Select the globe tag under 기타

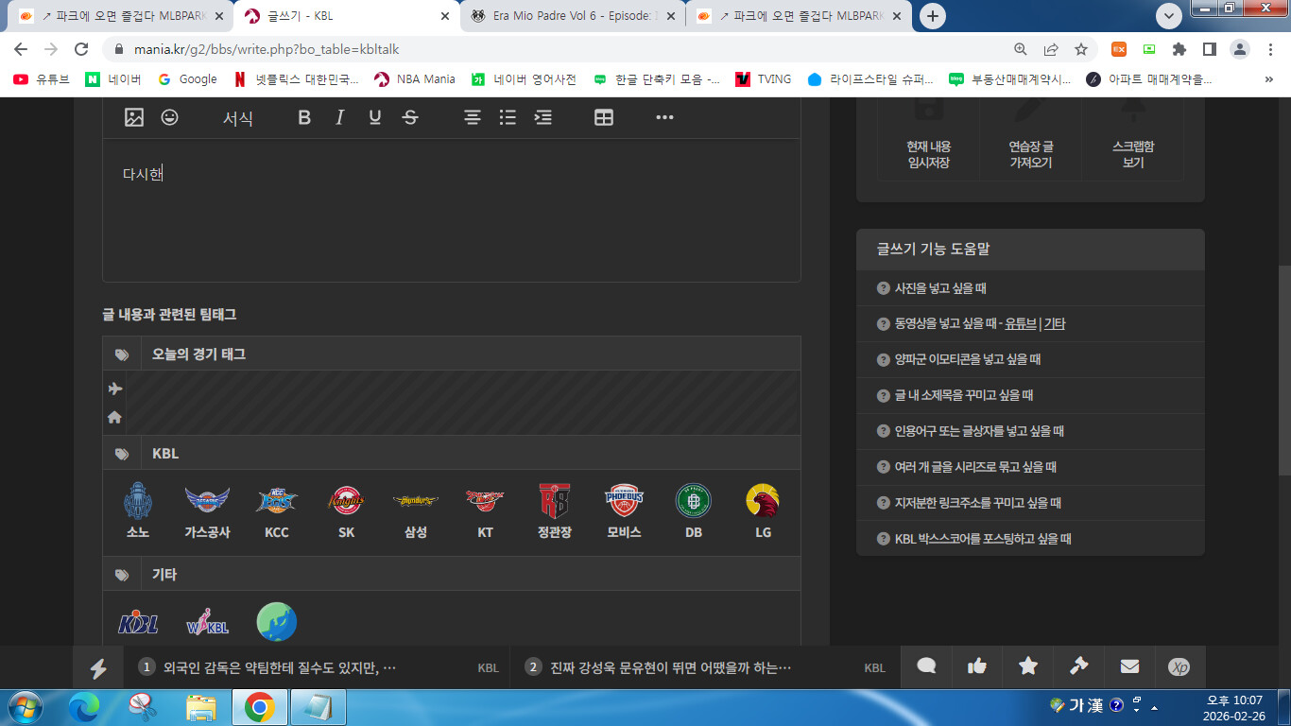(x=277, y=622)
